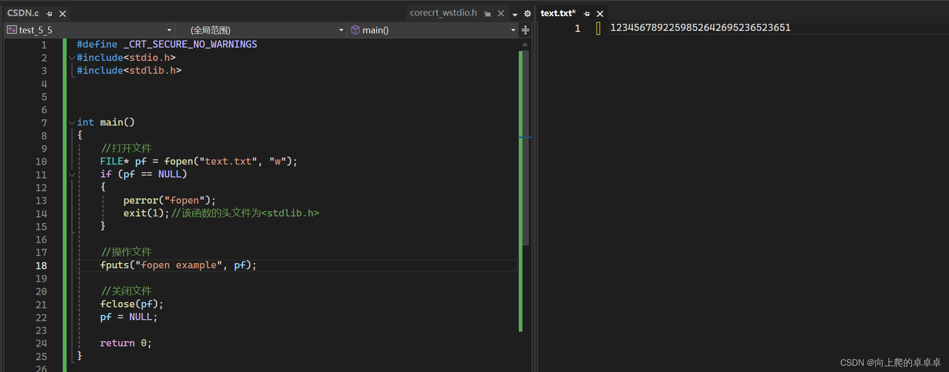
Task: Click the fputs("fopen example", pf) line
Action: pyautogui.click(x=179, y=265)
